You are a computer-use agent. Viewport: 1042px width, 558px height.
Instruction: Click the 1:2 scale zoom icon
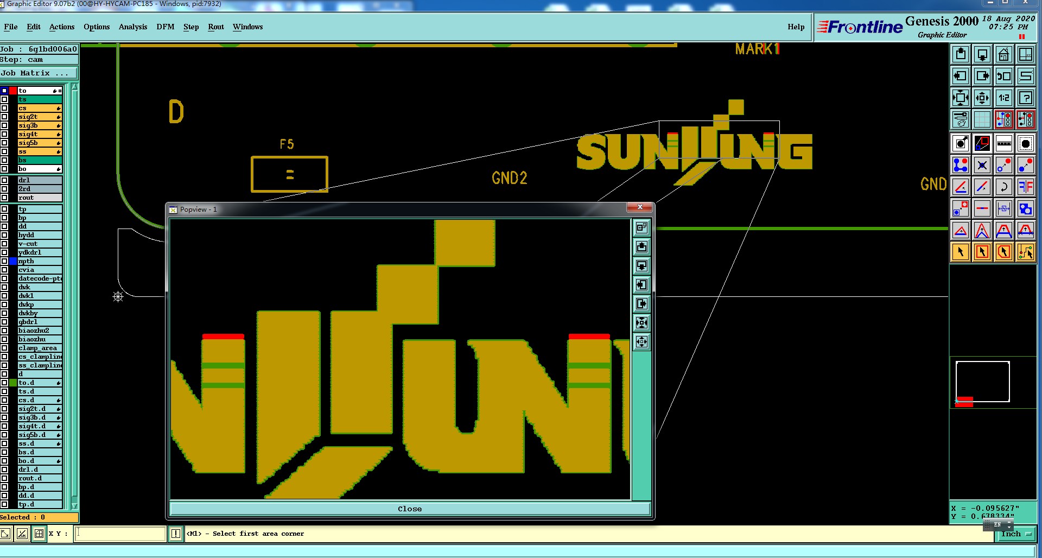point(1004,98)
